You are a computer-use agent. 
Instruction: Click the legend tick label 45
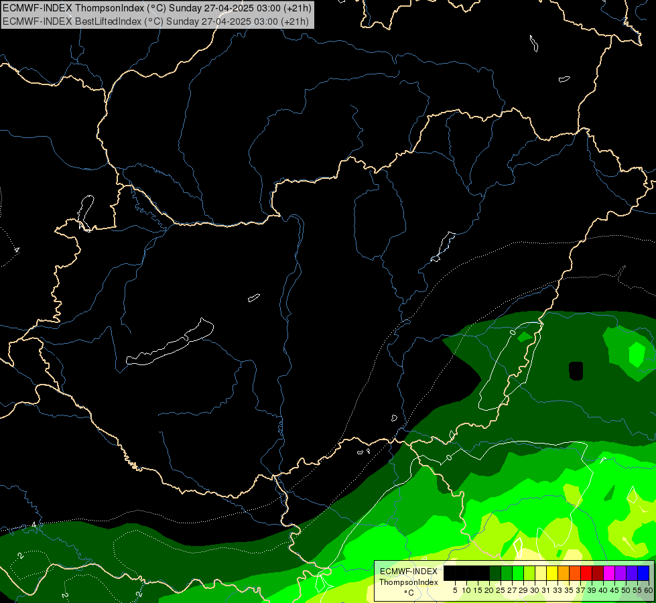coord(615,590)
